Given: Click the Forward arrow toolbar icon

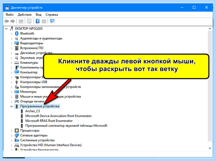Looking at the screenshot, I should pyautogui.click(x=13, y=21).
